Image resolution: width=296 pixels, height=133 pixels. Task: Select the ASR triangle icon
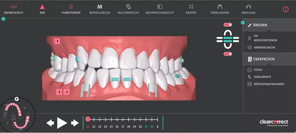[42, 7]
